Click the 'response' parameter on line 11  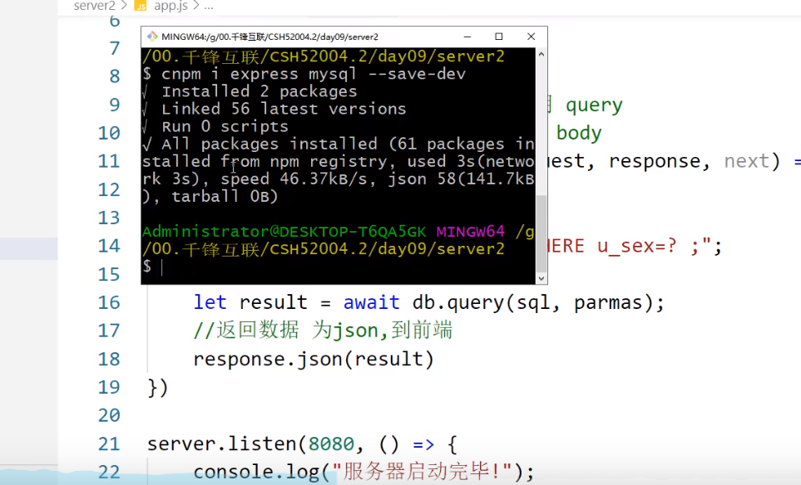[655, 162]
